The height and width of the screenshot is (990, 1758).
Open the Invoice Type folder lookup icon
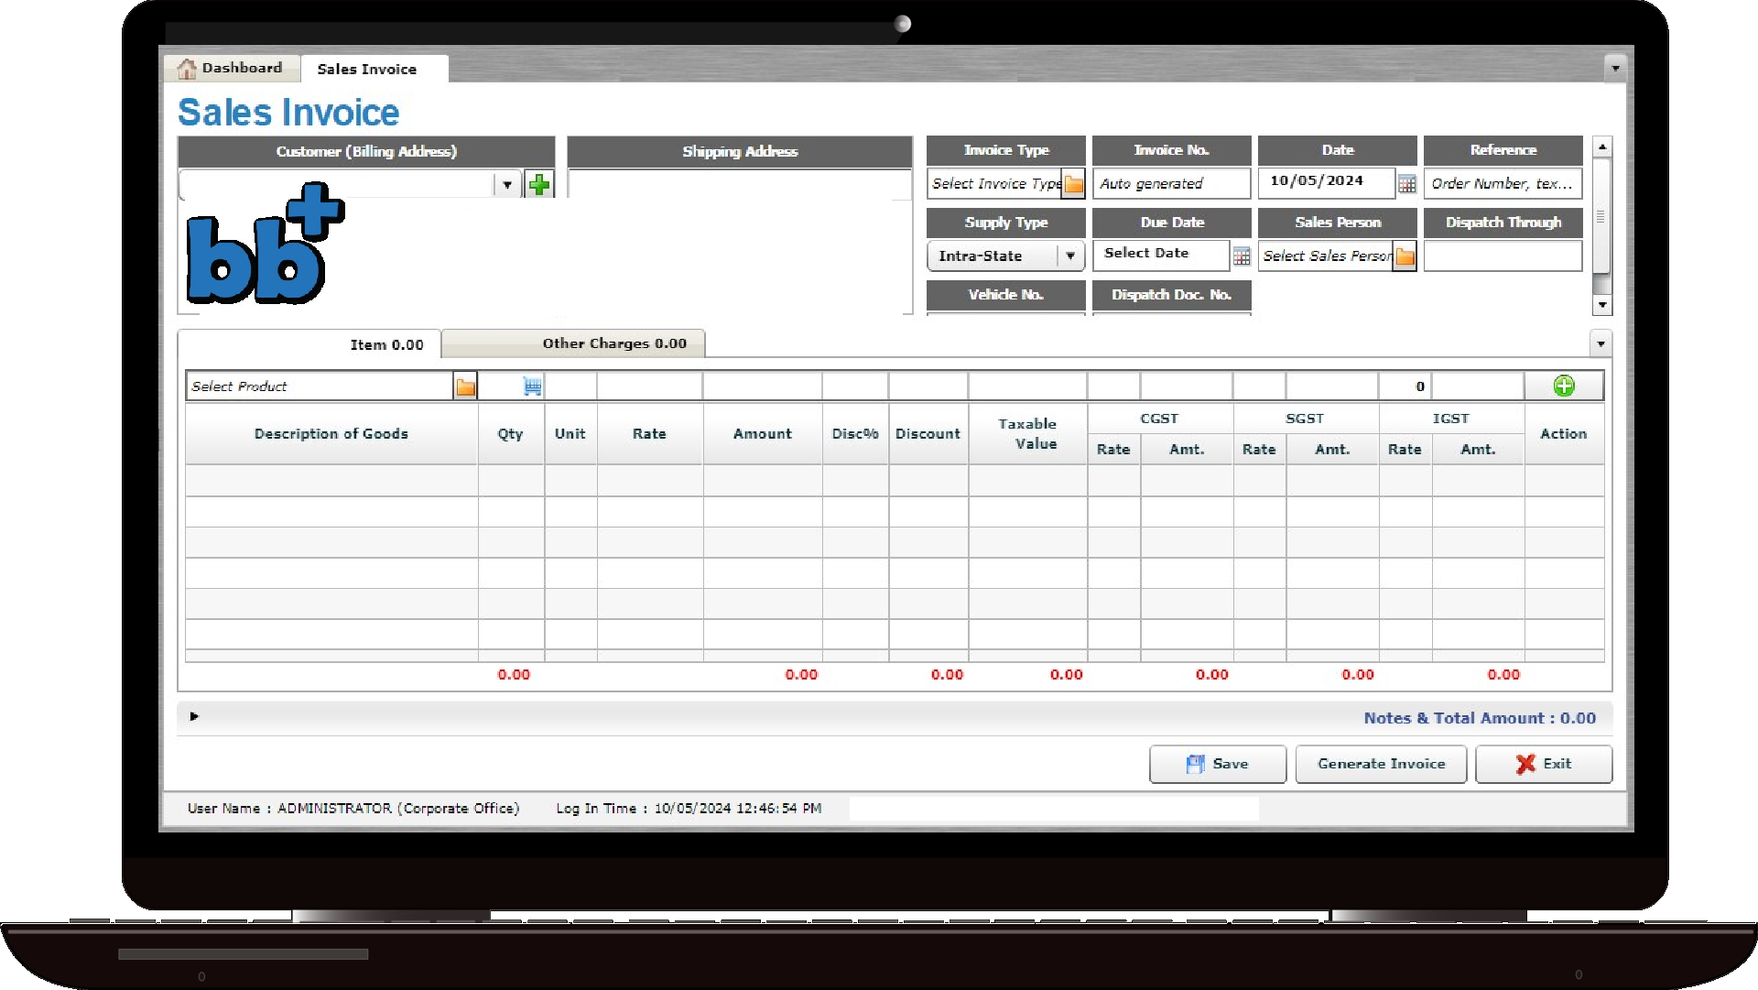tap(1074, 184)
